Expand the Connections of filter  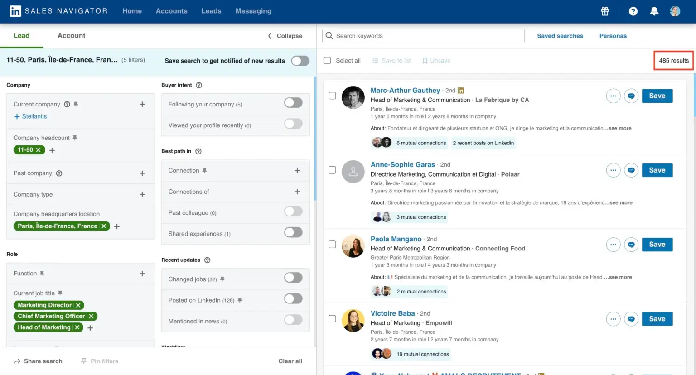(x=297, y=192)
